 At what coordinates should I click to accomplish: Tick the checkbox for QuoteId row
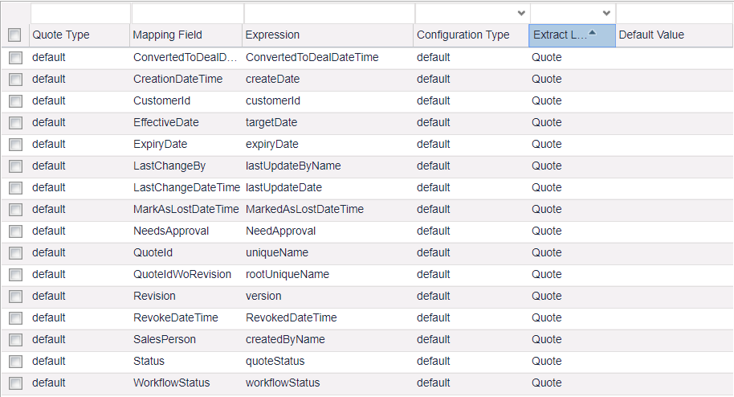(14, 253)
